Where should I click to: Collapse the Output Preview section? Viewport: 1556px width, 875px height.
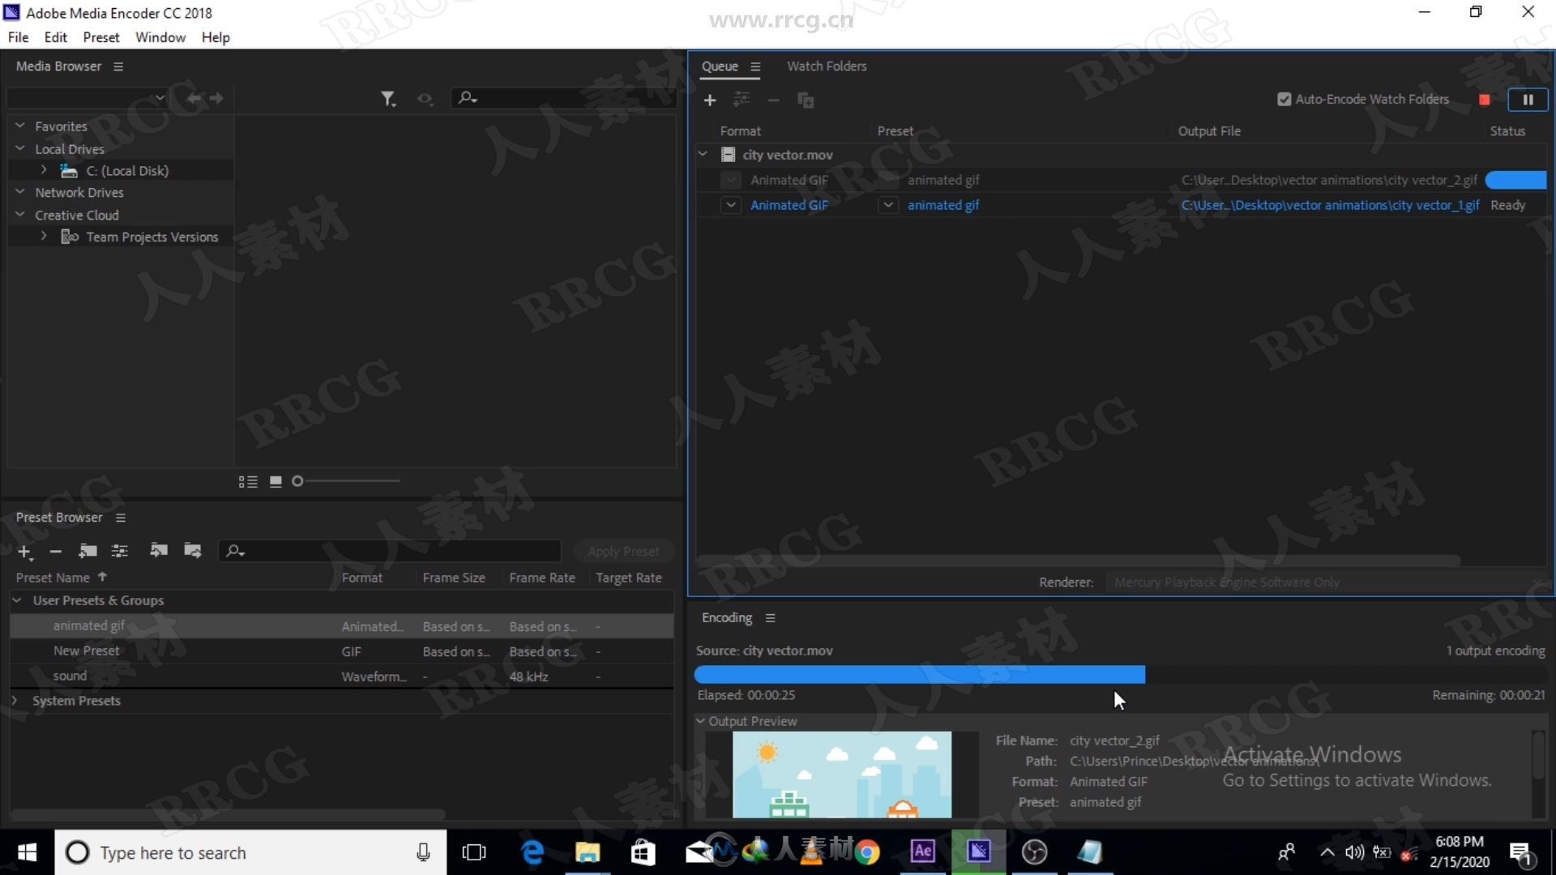pyautogui.click(x=701, y=721)
